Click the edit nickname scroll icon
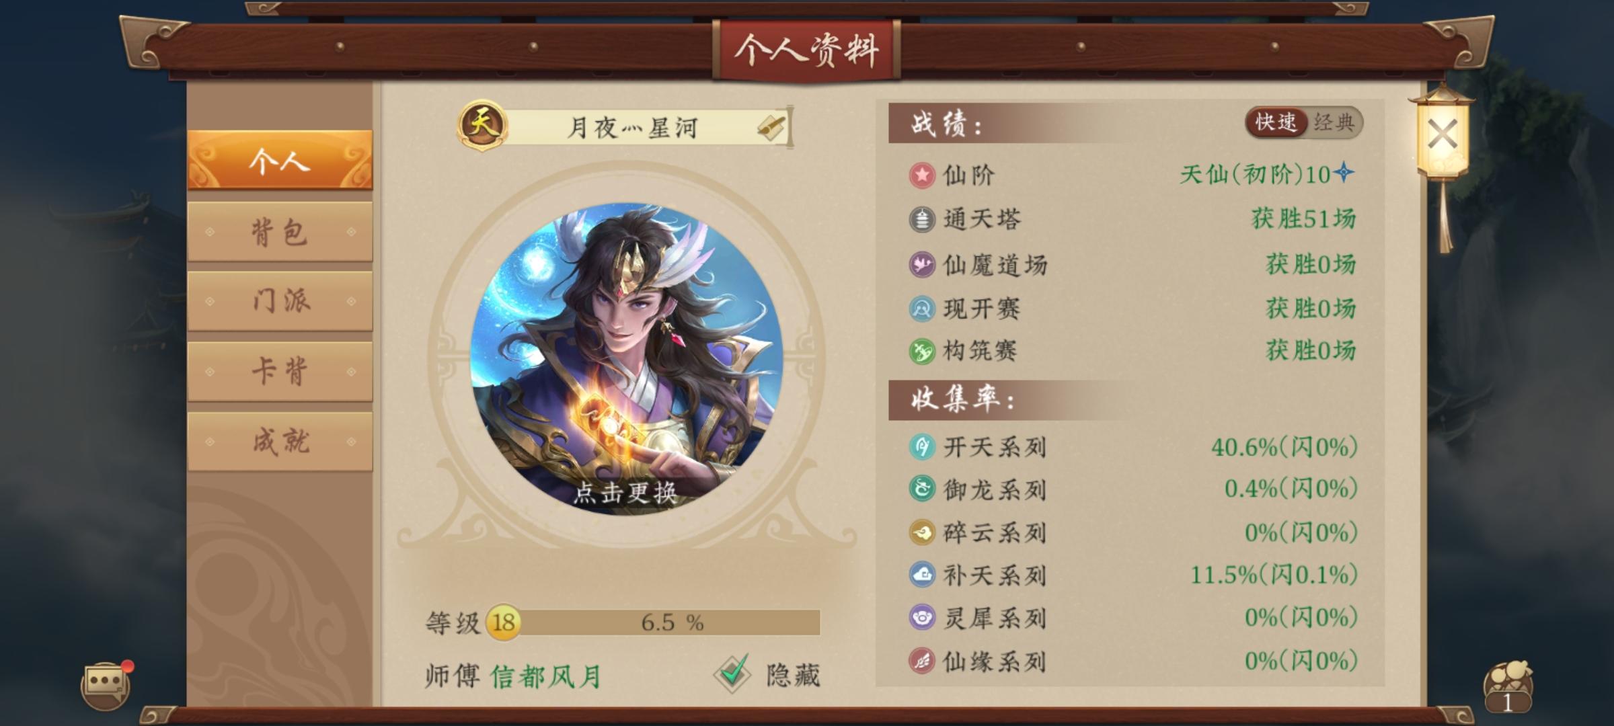The height and width of the screenshot is (726, 1614). (771, 126)
